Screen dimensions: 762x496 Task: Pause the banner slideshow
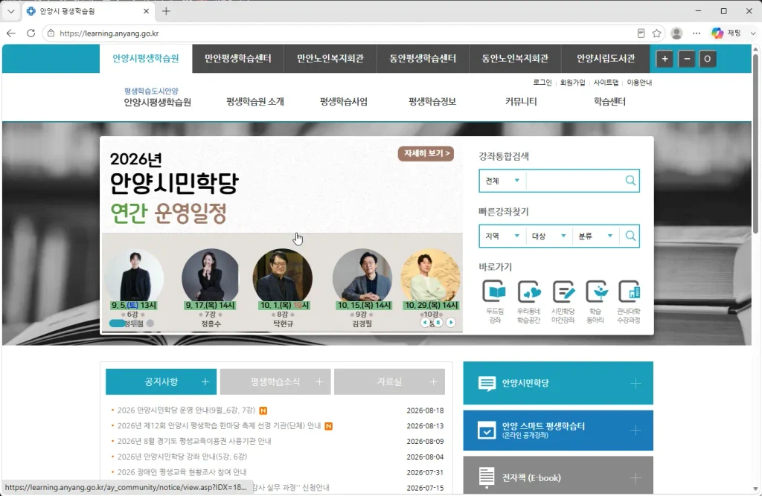[x=438, y=323]
